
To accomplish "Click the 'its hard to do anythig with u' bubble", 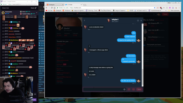I will click(x=126, y=40).
